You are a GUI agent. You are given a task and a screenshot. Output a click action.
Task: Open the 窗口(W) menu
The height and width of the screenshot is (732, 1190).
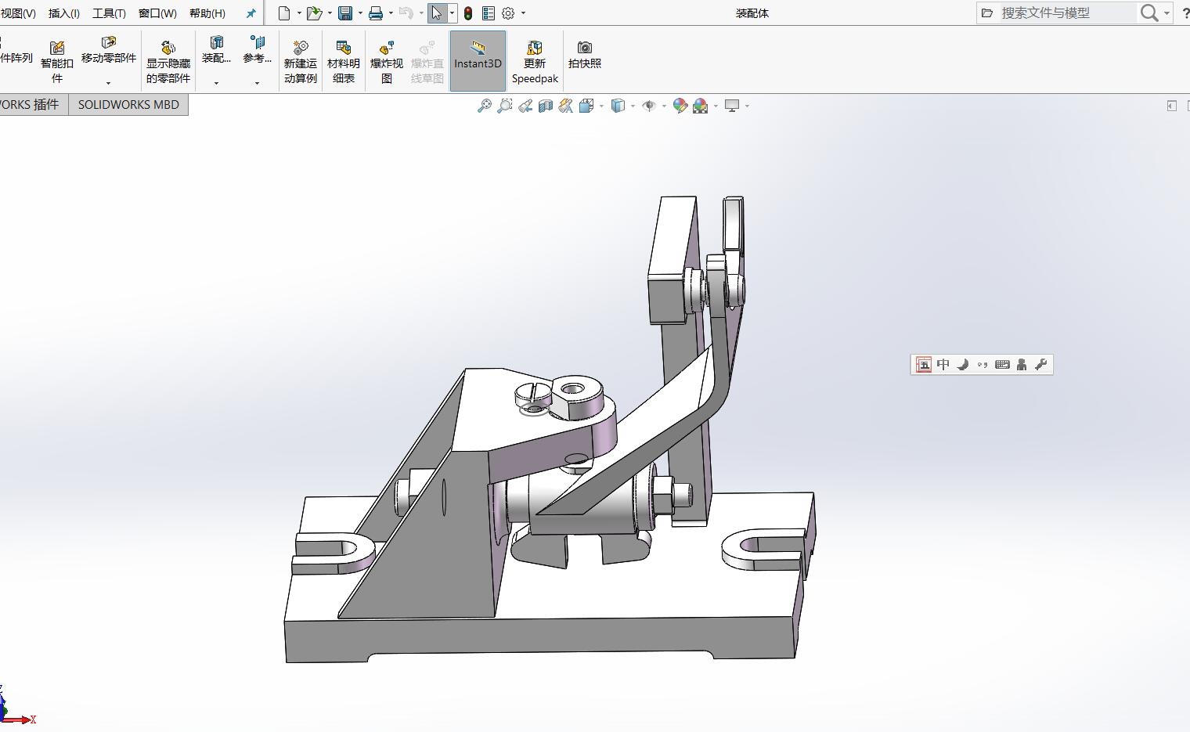(x=157, y=13)
